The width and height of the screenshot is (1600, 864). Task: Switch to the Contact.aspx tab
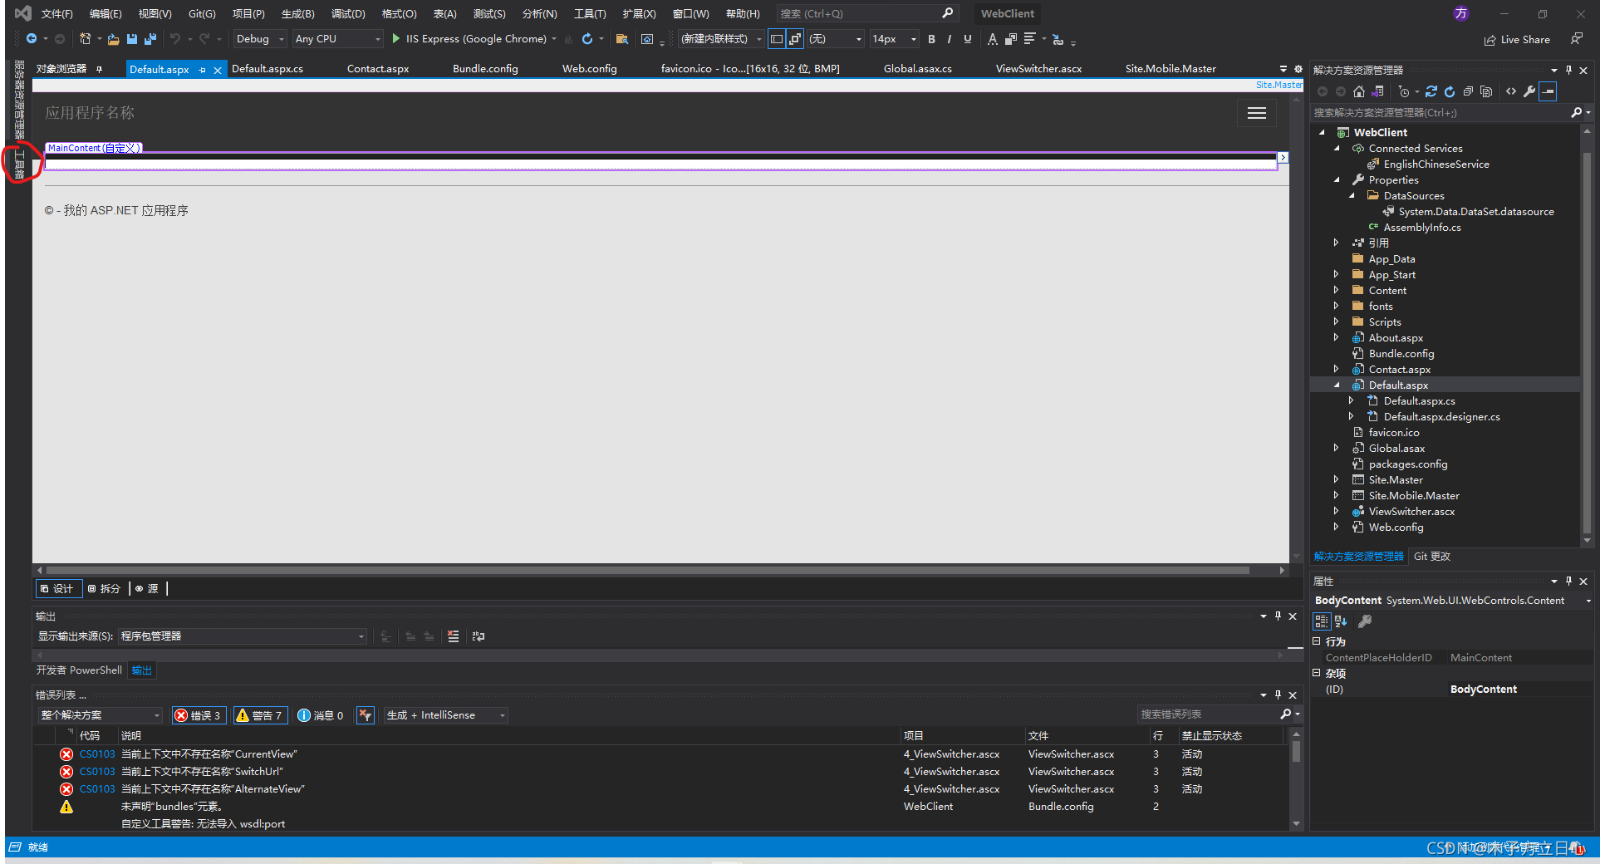(x=378, y=69)
